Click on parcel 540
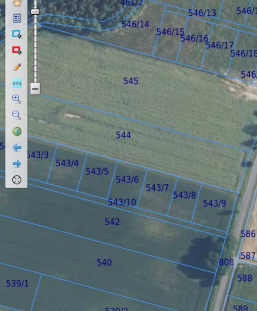 coord(104,263)
